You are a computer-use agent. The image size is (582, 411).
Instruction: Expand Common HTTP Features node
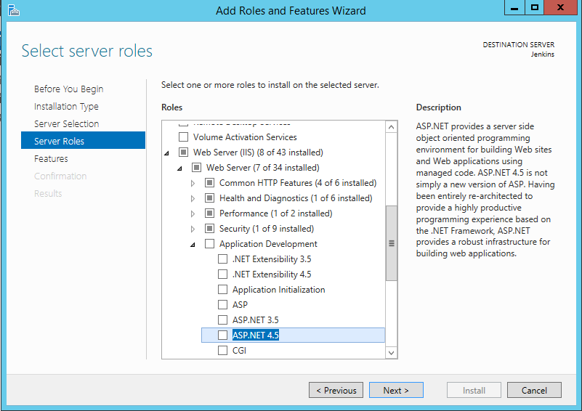tap(193, 183)
